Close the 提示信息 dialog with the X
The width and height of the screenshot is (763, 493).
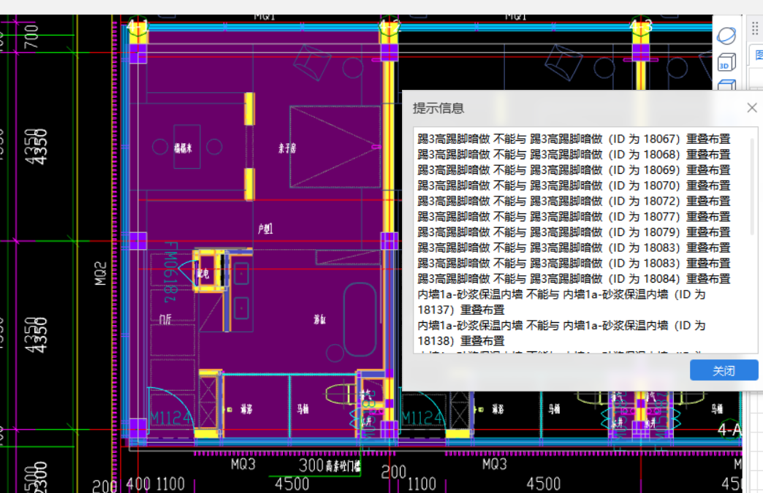pyautogui.click(x=752, y=108)
